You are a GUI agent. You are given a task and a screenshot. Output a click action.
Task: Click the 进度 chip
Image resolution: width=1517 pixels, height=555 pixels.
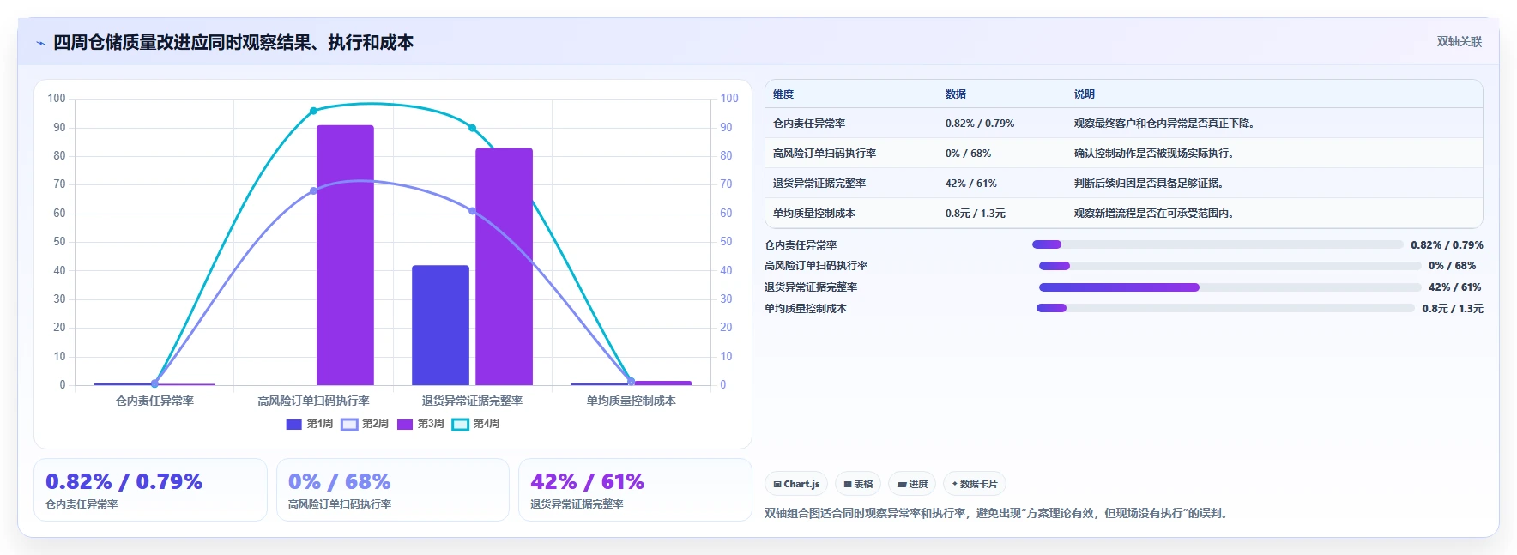pyautogui.click(x=912, y=484)
